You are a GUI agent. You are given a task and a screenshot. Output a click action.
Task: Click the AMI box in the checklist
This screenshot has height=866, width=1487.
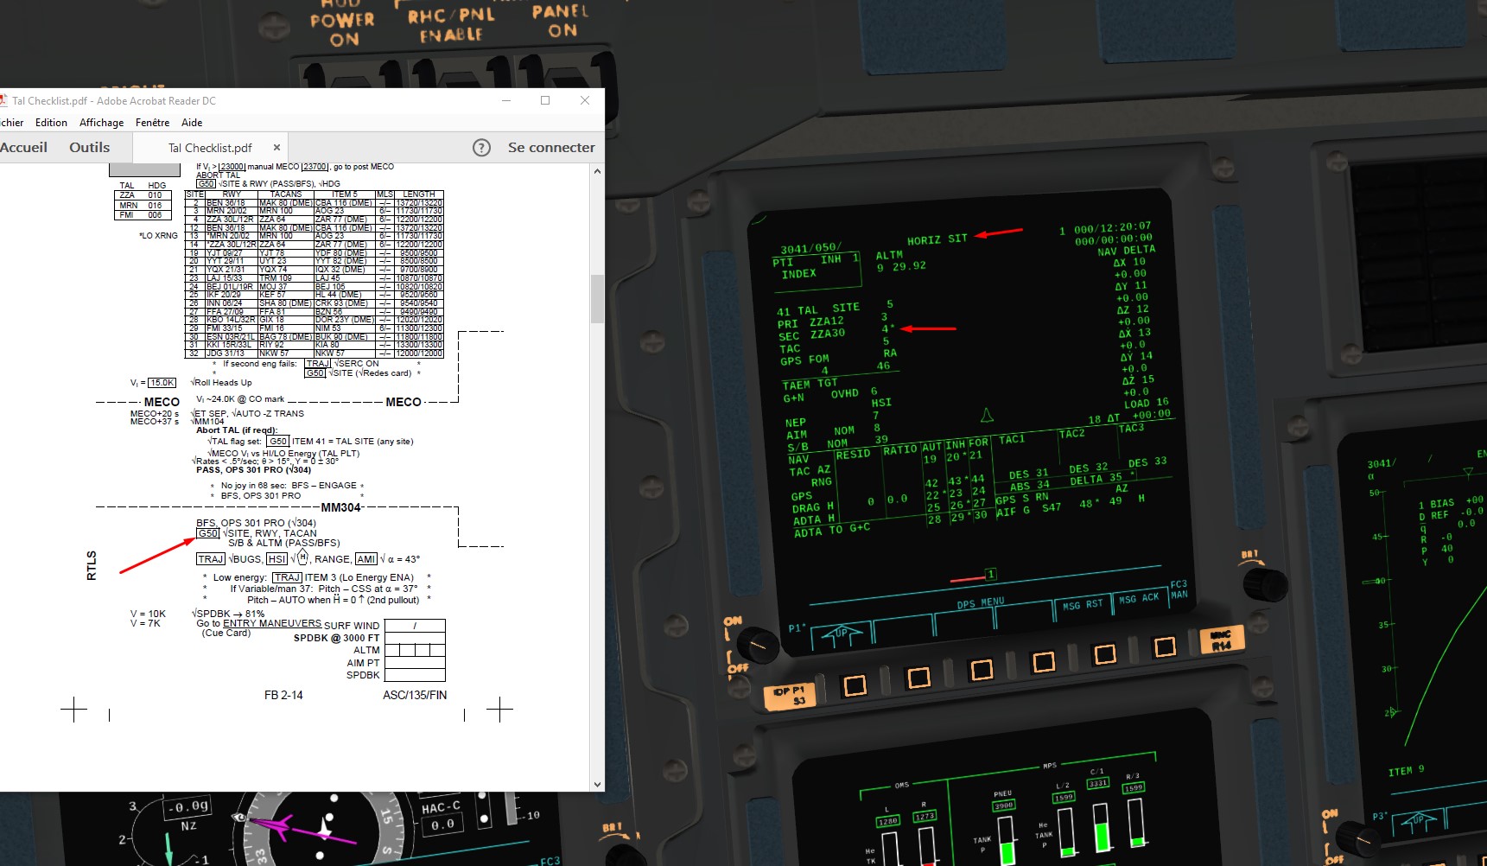coord(366,559)
